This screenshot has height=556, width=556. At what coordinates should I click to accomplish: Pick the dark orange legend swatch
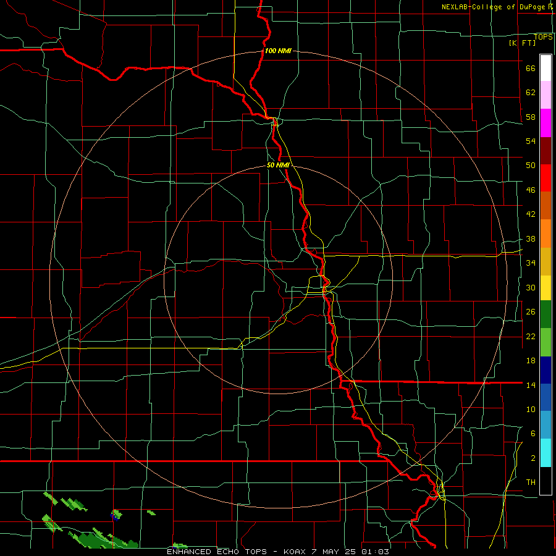(545, 205)
